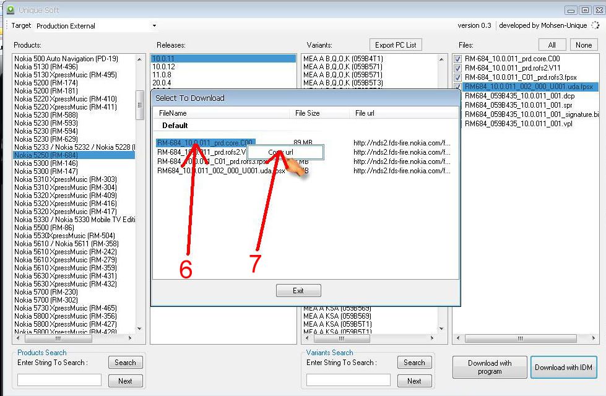Click the file url of the prd.core.C00 dialog row
This screenshot has height=396, width=606.
pos(402,143)
